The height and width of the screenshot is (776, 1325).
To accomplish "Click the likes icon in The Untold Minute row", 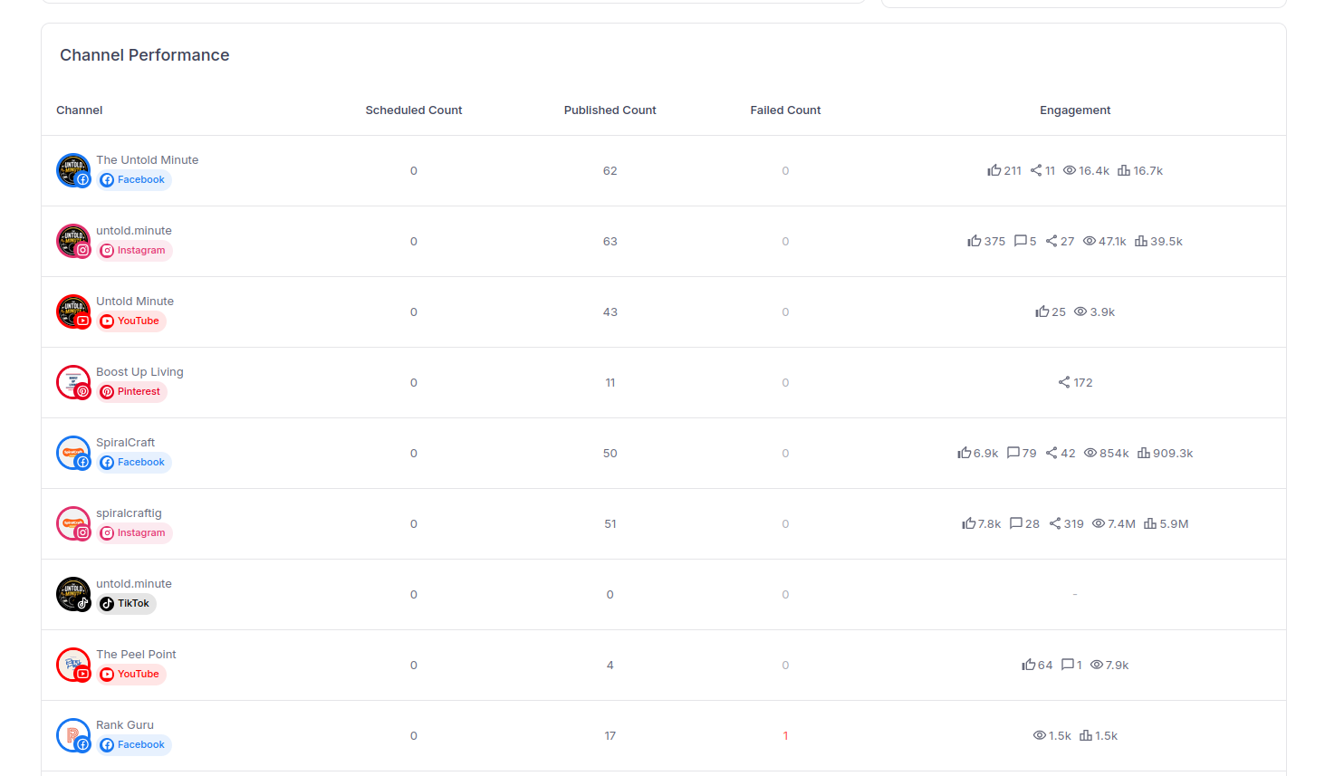I will 994,170.
